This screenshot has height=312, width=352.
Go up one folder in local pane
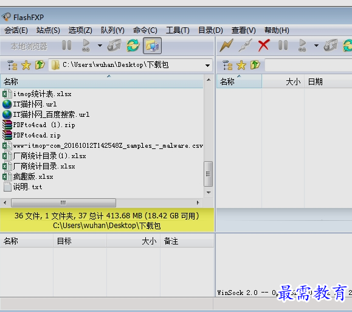coord(40,65)
